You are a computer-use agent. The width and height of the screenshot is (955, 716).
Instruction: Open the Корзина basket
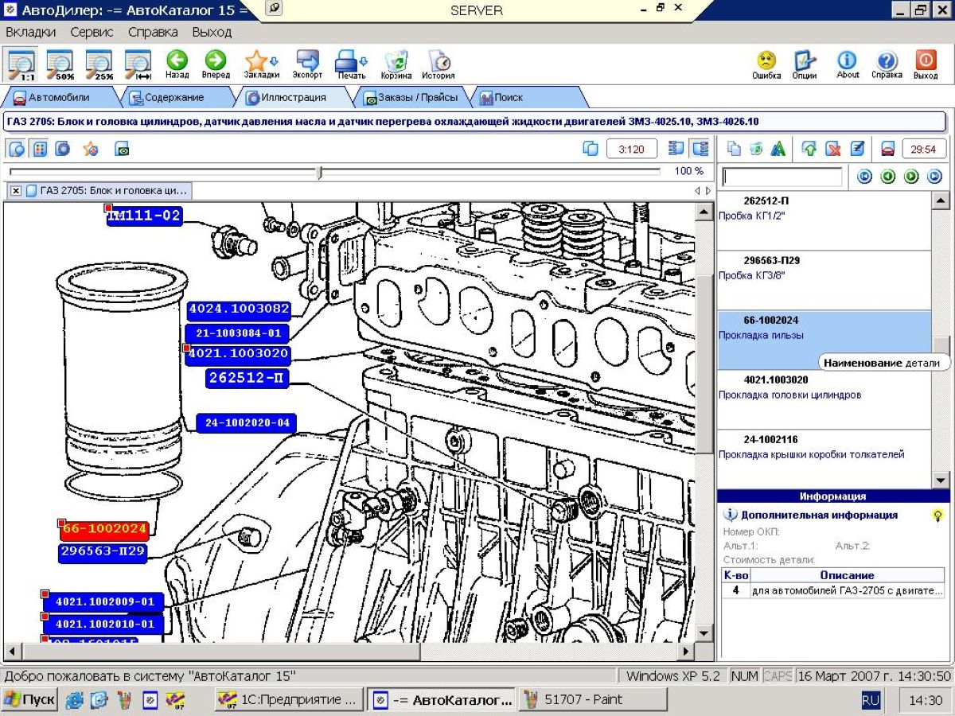(x=396, y=64)
